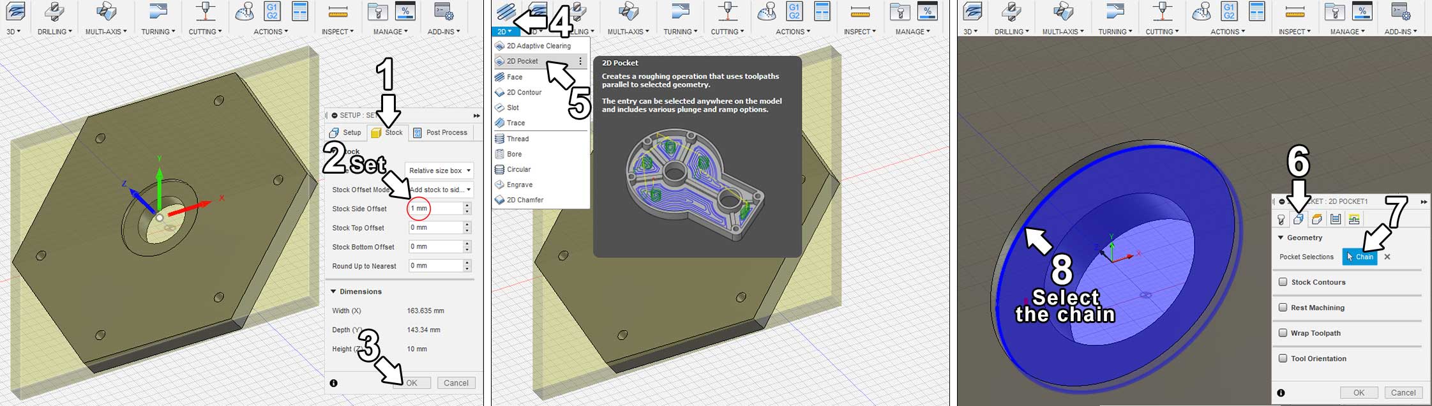Open the Task Manager percent icon in SETUP screenshot

405,11
